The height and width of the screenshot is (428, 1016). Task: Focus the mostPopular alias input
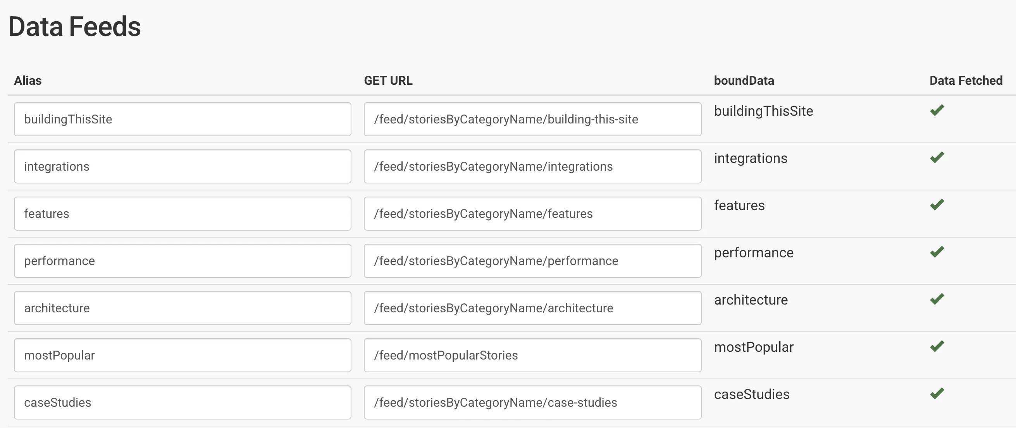(182, 356)
